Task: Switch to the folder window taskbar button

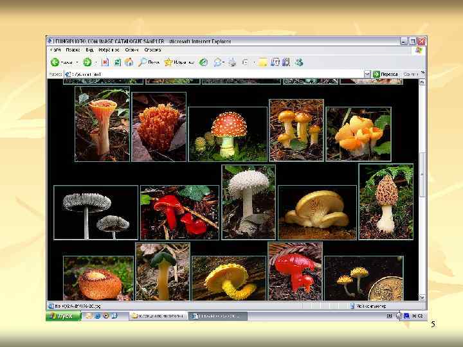Action: 158,316
